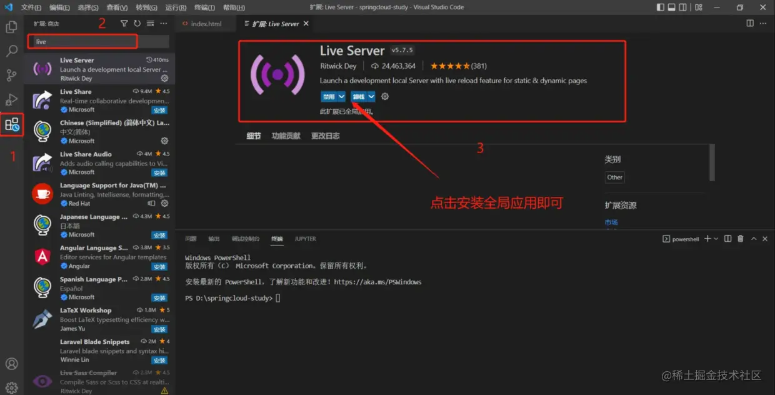Split the editor to the right

(750, 23)
